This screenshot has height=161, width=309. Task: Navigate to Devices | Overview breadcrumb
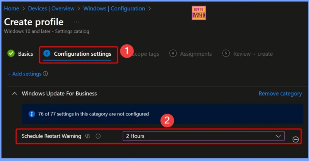(x=51, y=8)
